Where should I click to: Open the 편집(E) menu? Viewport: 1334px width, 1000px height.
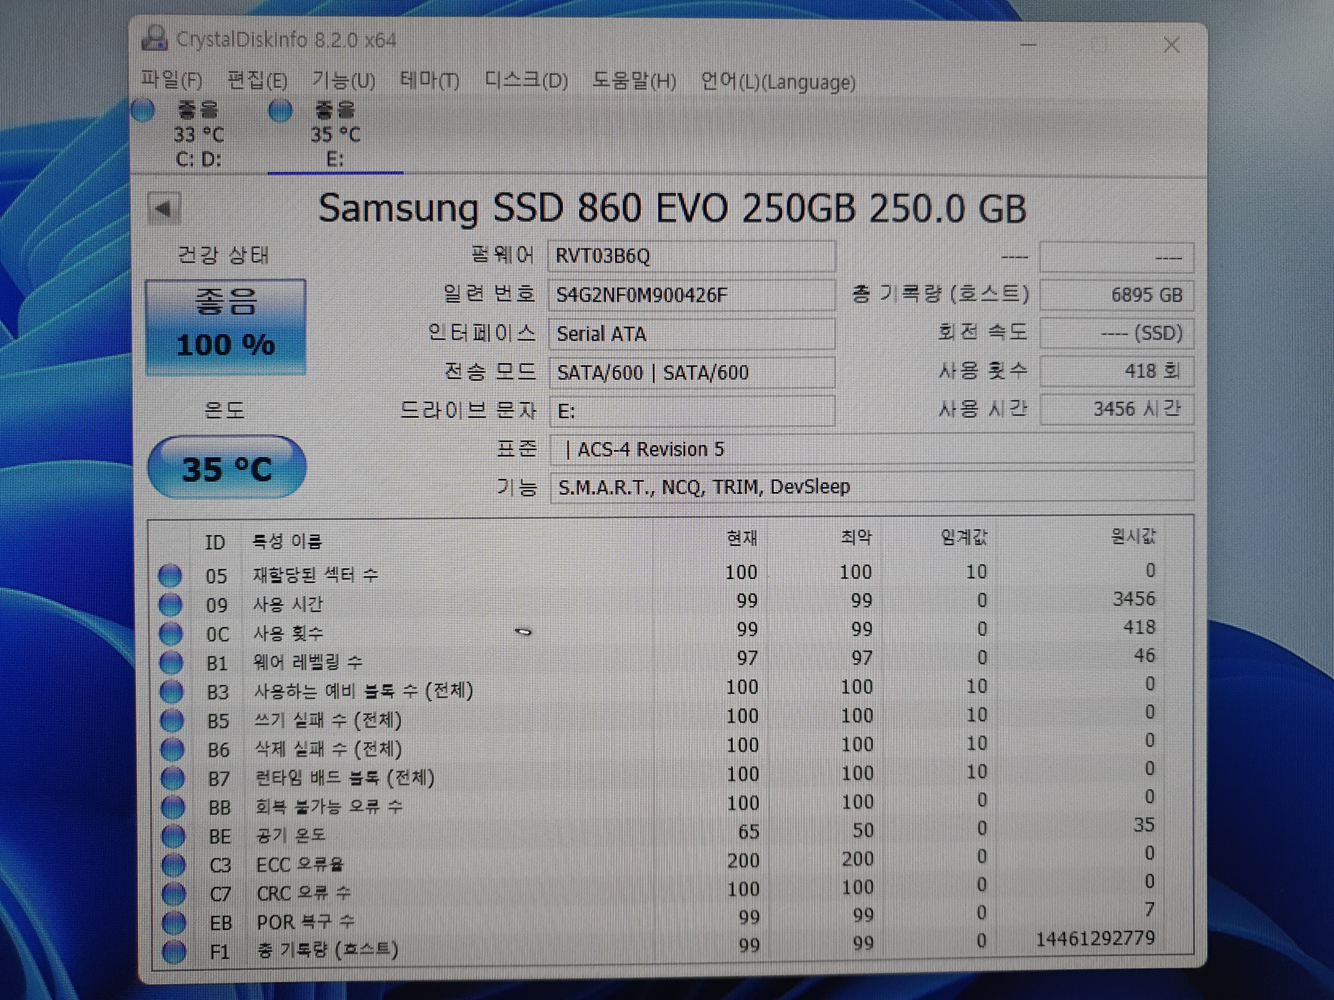pyautogui.click(x=257, y=80)
